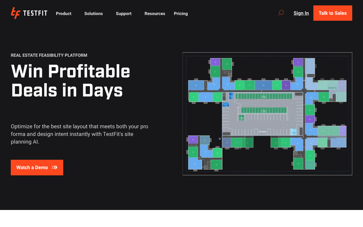Viewport: 363px width, 227px height.
Task: Click the small blue dot left of the garage
Action: coord(219,138)
